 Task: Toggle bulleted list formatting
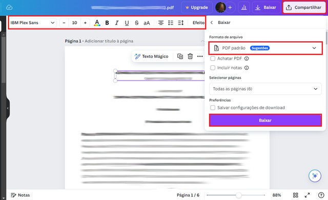[171, 23]
